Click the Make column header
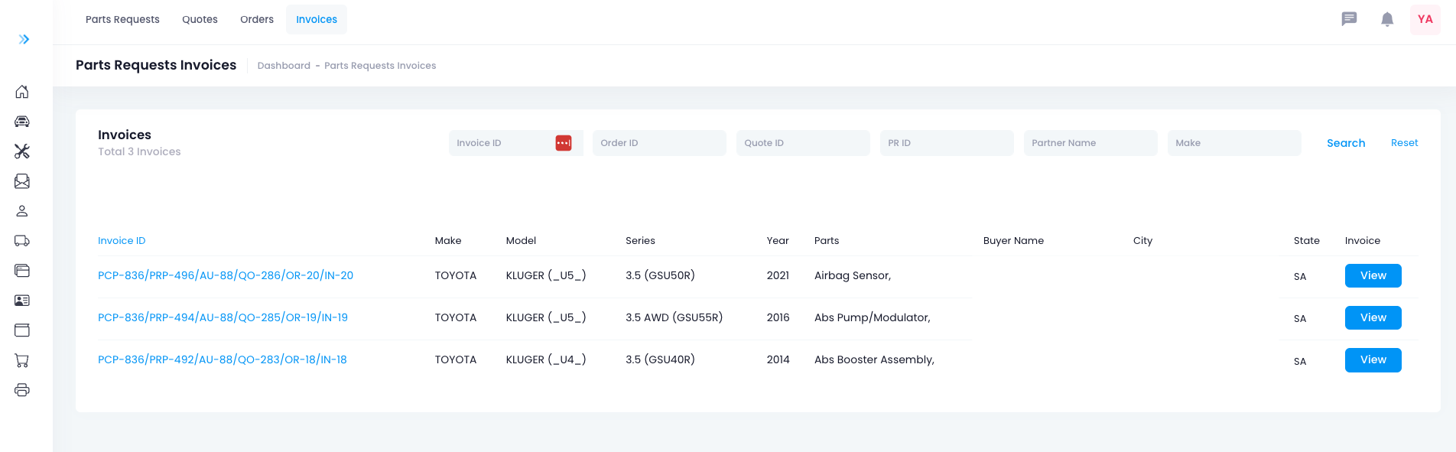This screenshot has height=452, width=1456. pyautogui.click(x=448, y=241)
